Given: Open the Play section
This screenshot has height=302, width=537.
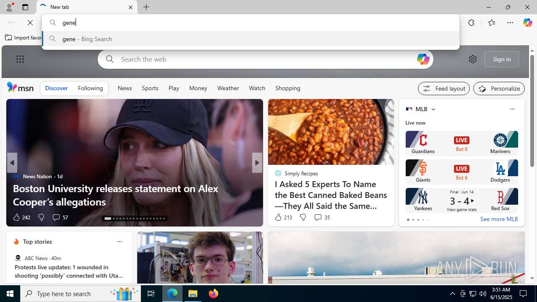Looking at the screenshot, I should point(174,88).
